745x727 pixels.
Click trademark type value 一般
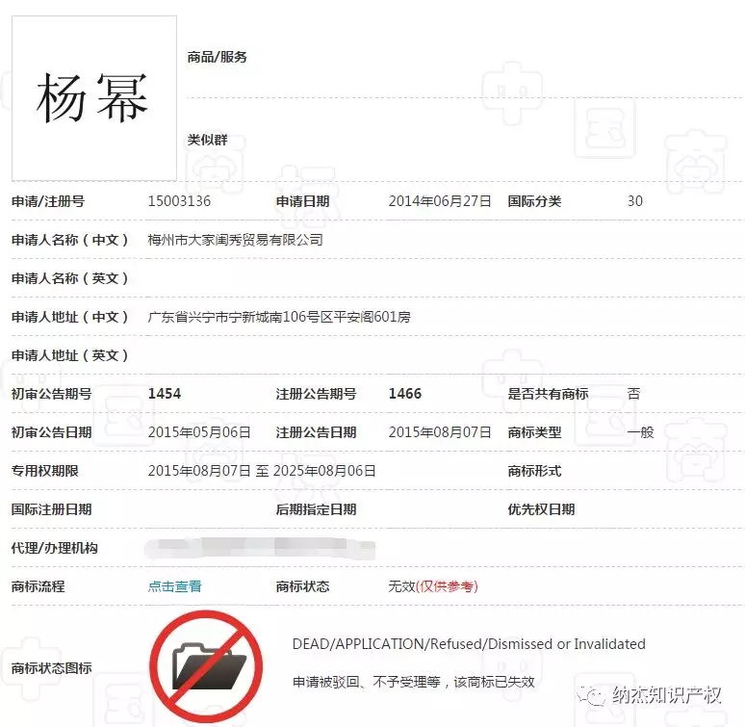[x=640, y=432]
